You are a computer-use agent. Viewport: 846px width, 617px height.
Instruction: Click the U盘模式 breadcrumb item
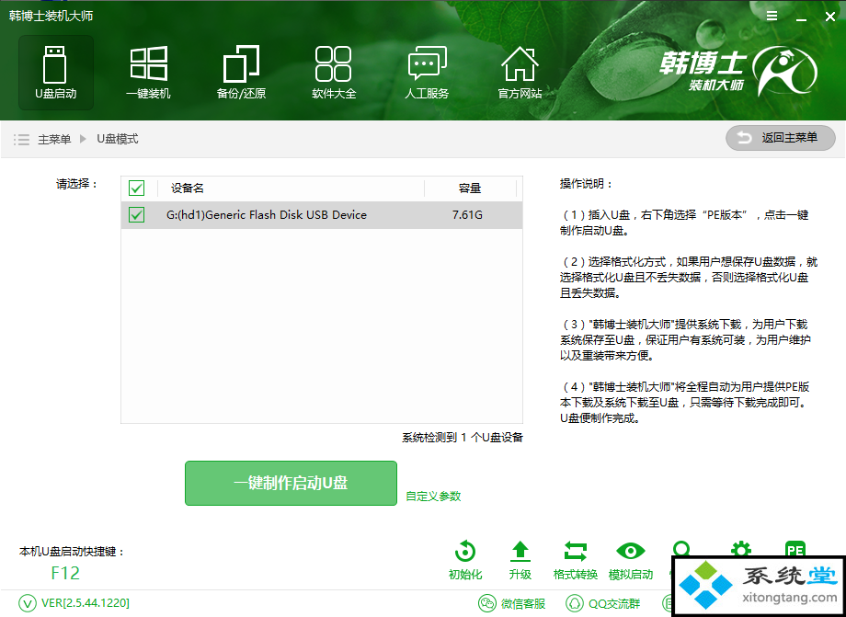(x=117, y=139)
